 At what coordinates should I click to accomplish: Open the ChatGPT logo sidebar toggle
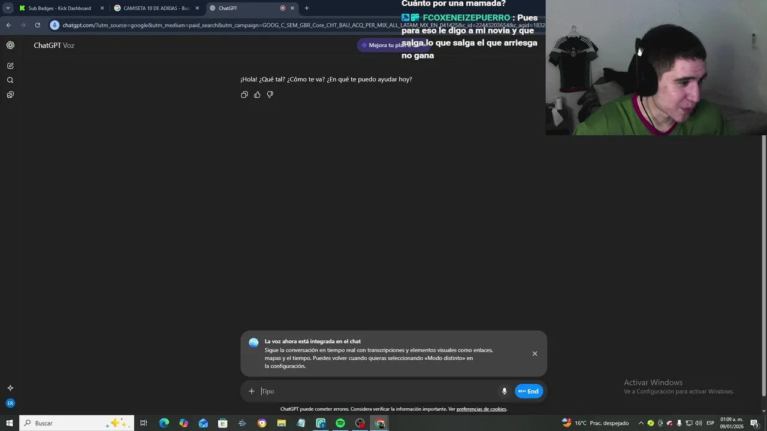10,45
